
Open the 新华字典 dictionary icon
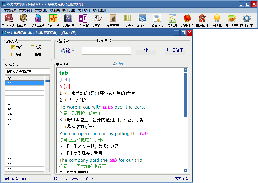coord(9,19)
